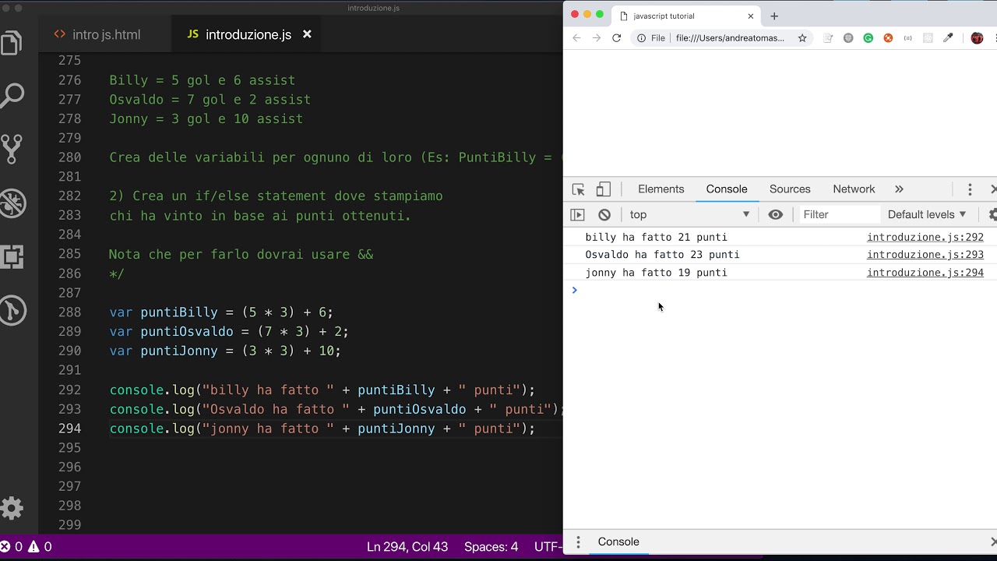Select the Console tab in the bottom drawer

click(618, 542)
